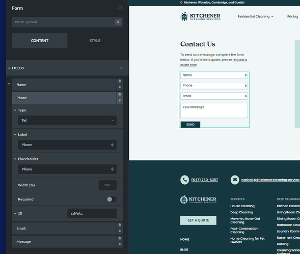Click the number 2 badge in the ID box
Image resolution: width=300 pixels, height=254 pixels.
click(x=118, y=22)
